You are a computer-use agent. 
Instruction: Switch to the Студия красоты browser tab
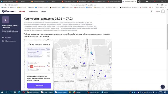pos(114,2)
